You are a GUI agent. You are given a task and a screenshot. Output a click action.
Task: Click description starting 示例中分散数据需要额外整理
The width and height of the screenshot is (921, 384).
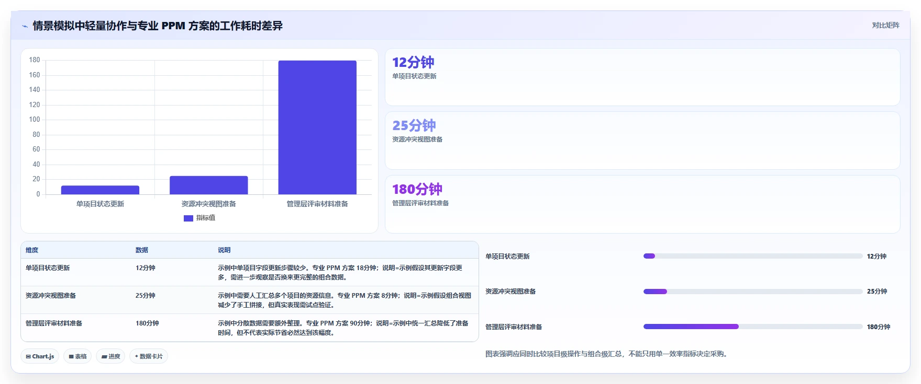(x=343, y=328)
